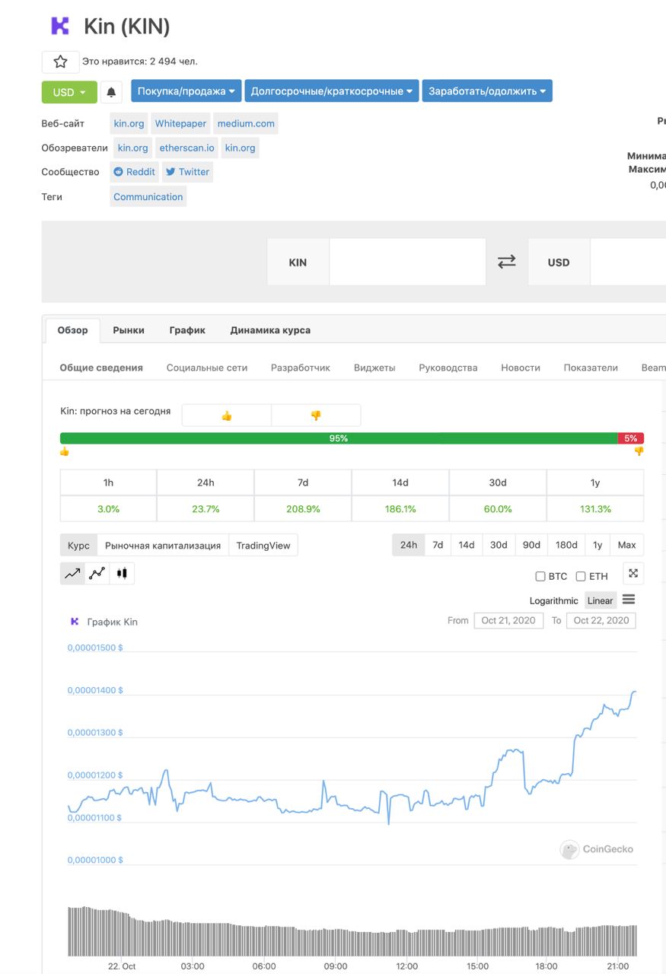
Task: Click the From date field Oct 21, 2020
Action: pyautogui.click(x=508, y=620)
